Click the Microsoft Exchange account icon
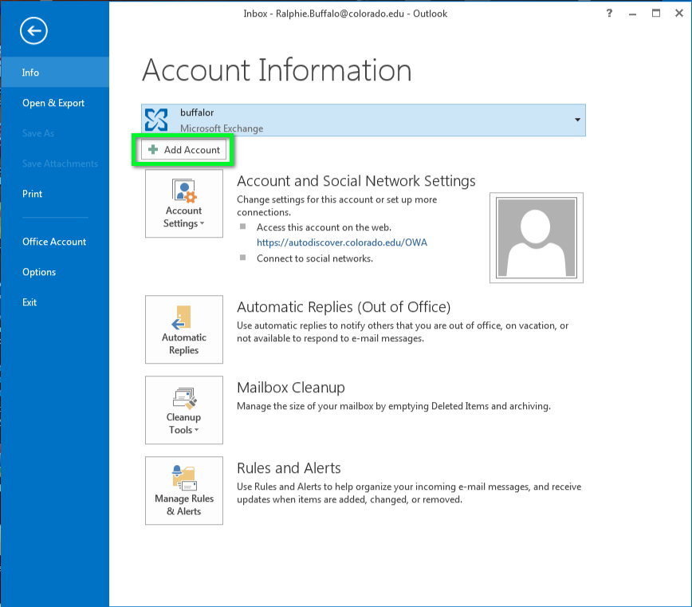This screenshot has height=607, width=692. (x=156, y=120)
